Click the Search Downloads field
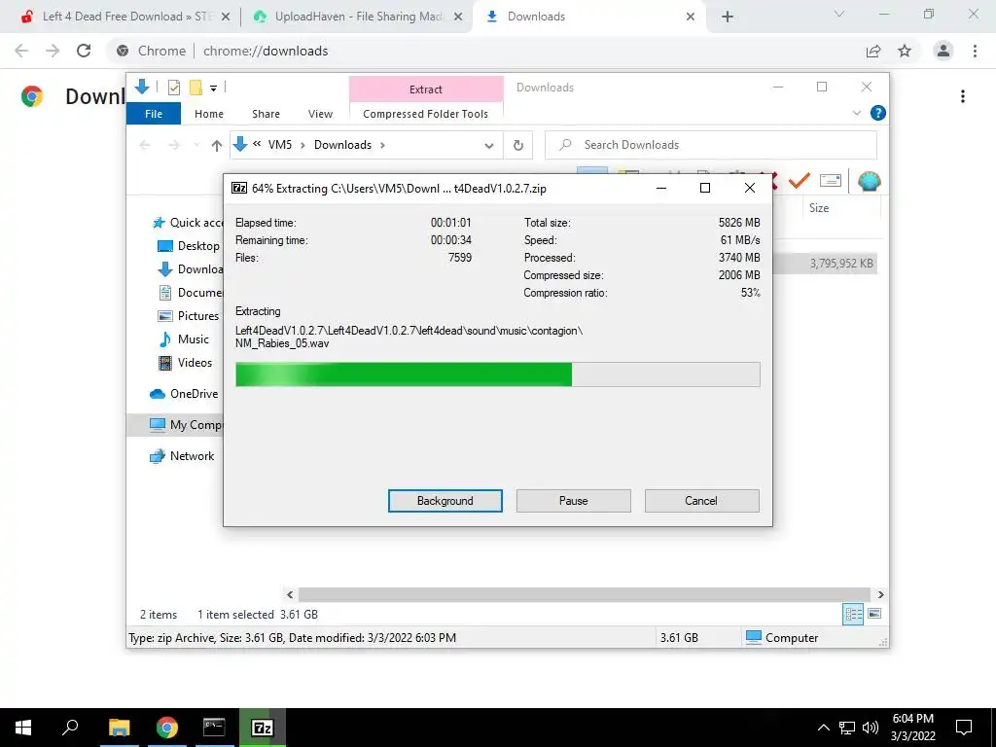 click(711, 145)
